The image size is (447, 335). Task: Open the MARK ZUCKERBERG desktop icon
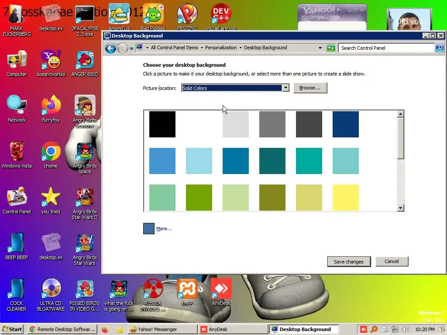pyautogui.click(x=17, y=20)
